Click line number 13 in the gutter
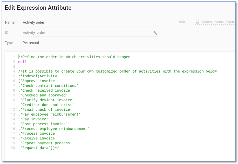The image size is (238, 164). tap(13, 114)
